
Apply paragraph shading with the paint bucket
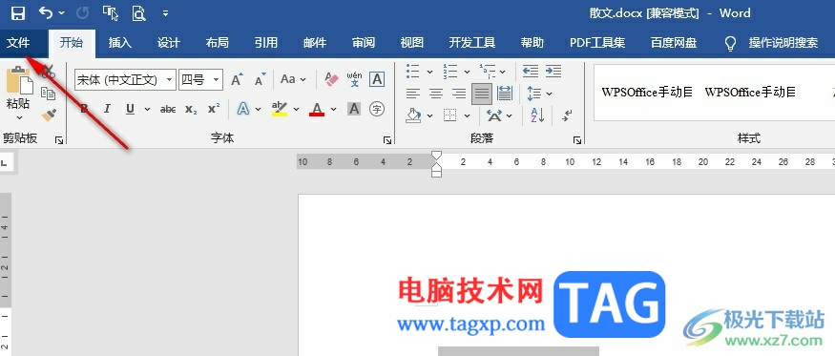tap(414, 115)
